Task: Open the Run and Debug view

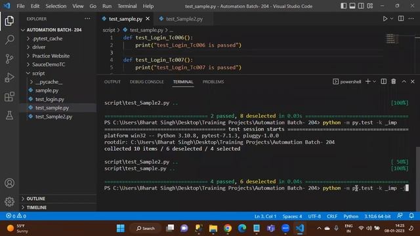Action: point(9,77)
